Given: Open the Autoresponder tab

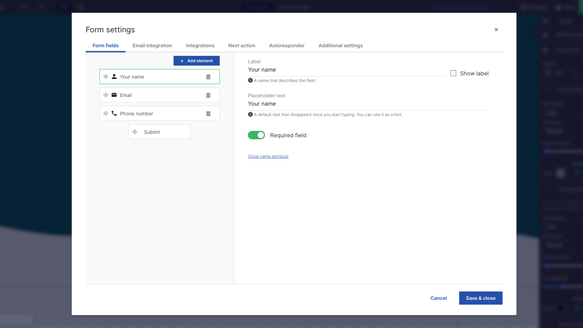Looking at the screenshot, I should tap(287, 46).
